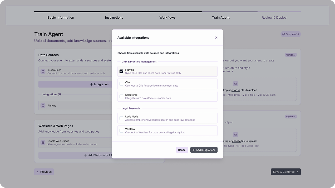
Task: Open the Basic Information step
Action: (61, 18)
